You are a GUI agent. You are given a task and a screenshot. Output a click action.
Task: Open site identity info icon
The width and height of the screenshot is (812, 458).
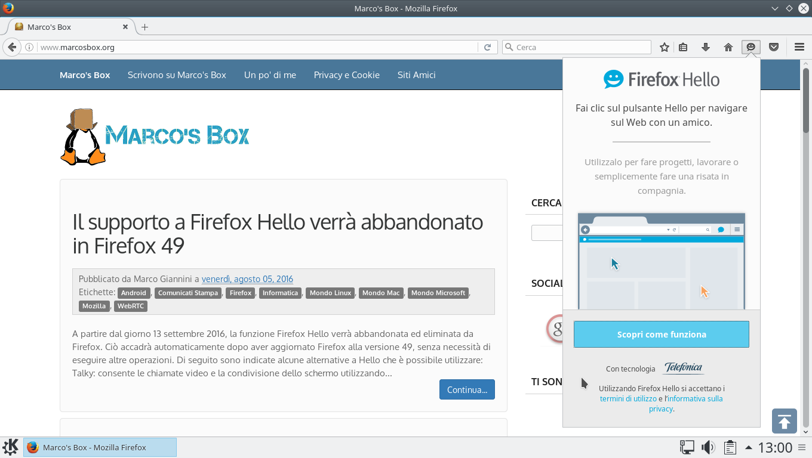29,47
